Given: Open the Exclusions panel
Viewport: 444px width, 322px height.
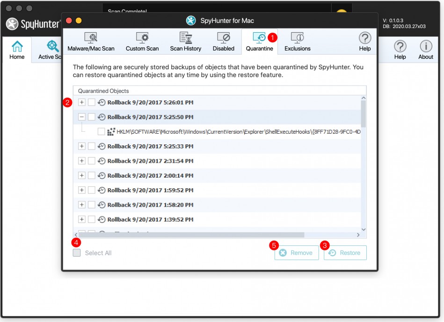Looking at the screenshot, I should (297, 41).
